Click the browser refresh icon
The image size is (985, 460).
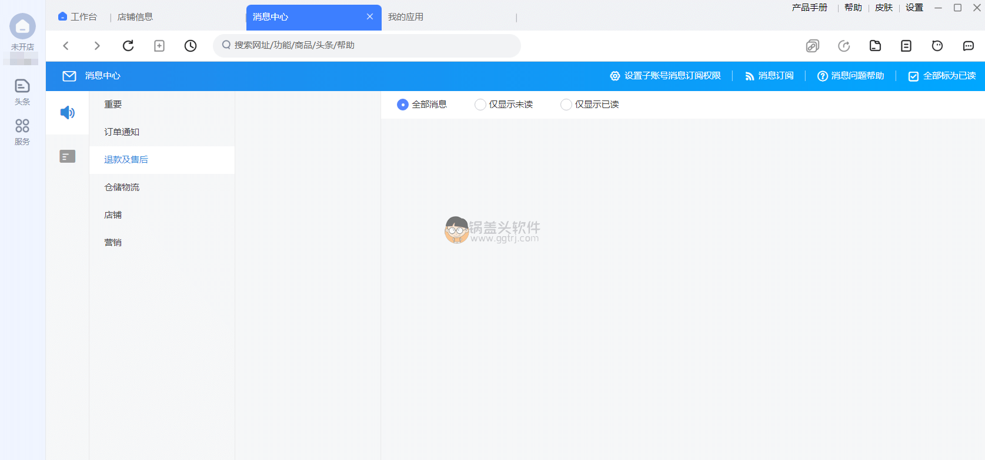[128, 46]
